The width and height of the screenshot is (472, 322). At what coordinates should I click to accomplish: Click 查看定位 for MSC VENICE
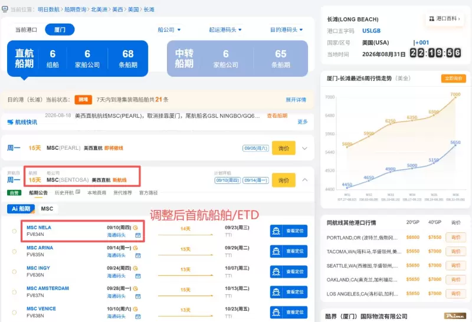click(x=289, y=313)
